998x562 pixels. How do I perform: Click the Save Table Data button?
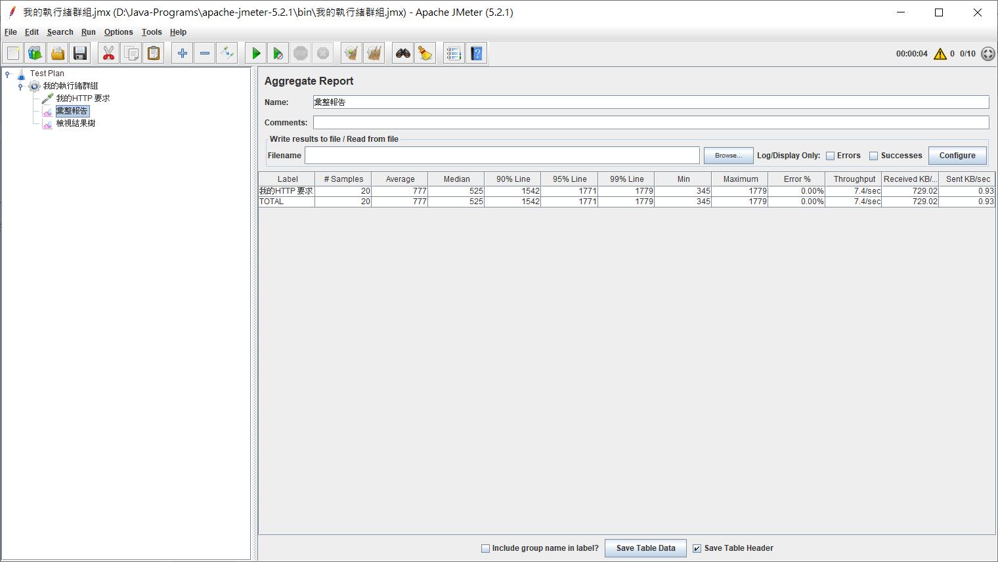click(x=645, y=548)
